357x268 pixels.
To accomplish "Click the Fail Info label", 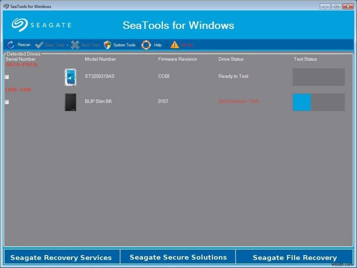I will [187, 45].
